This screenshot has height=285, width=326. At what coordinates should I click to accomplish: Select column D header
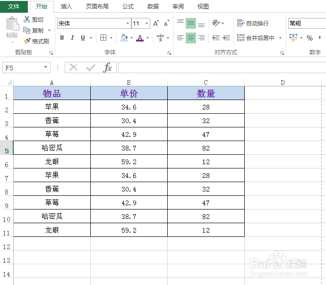click(x=283, y=83)
